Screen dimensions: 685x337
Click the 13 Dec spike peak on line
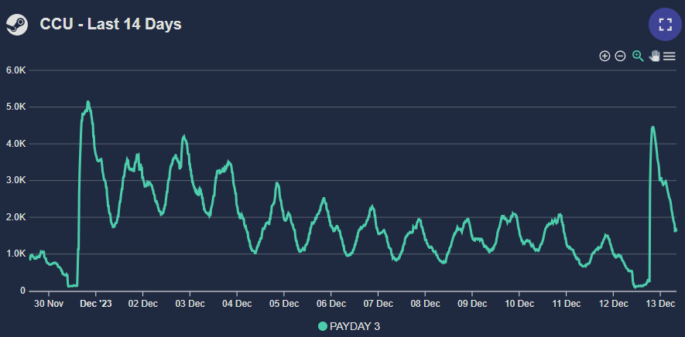pyautogui.click(x=652, y=127)
